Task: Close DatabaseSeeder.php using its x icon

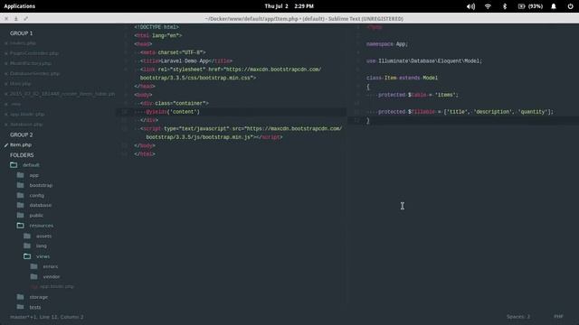Action: point(6,74)
